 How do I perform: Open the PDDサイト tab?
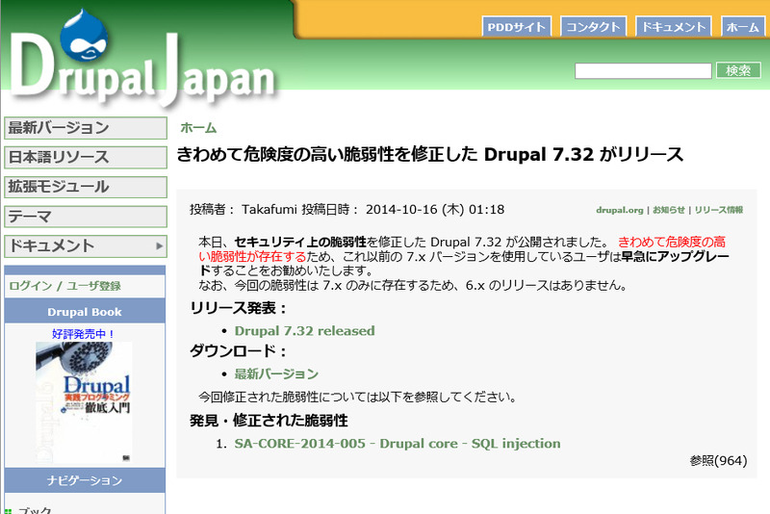click(x=516, y=27)
